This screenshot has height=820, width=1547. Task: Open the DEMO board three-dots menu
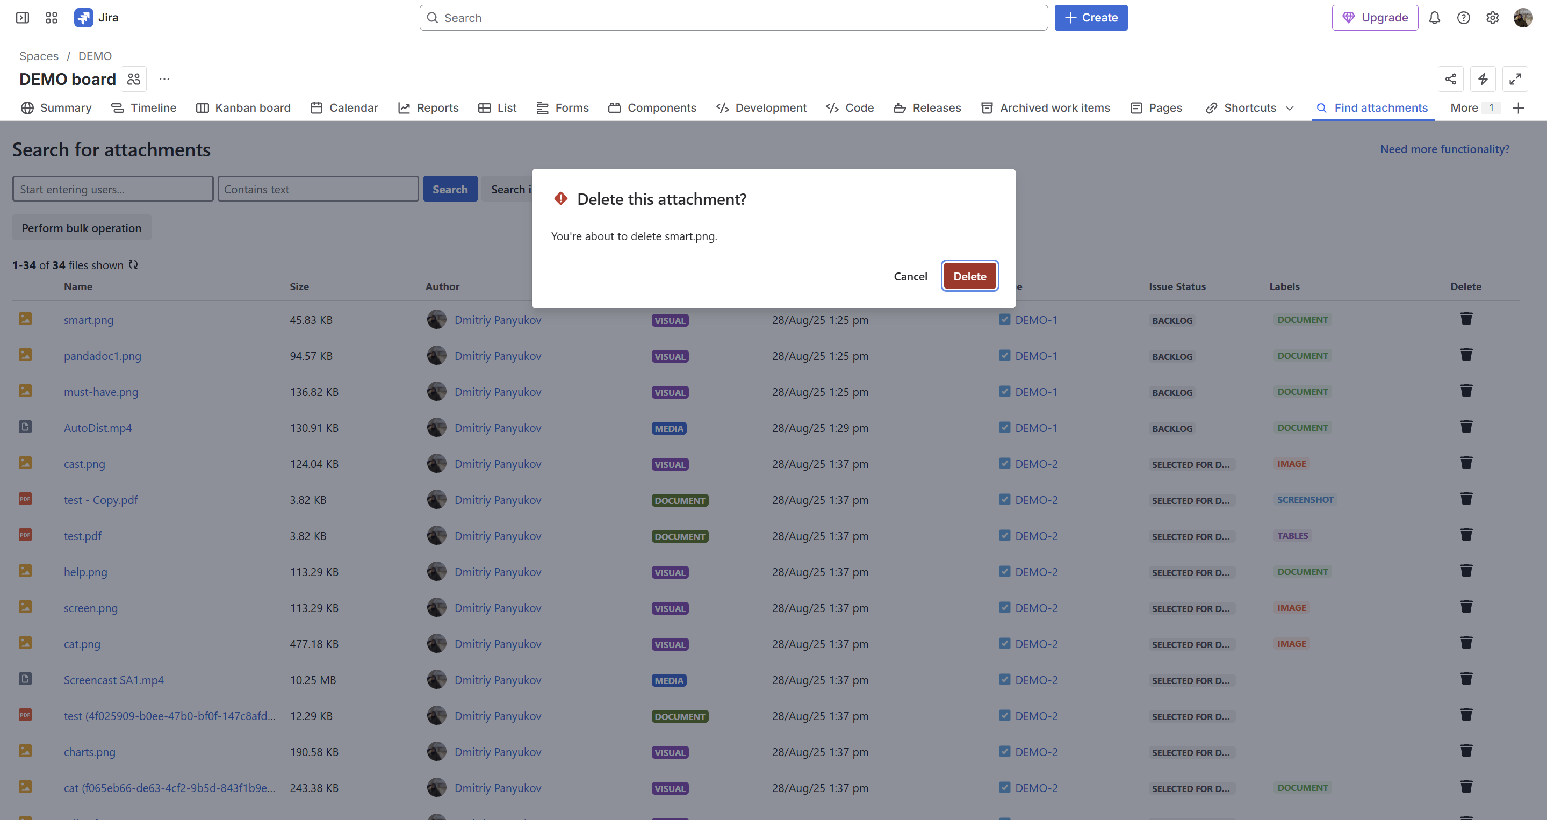click(164, 78)
